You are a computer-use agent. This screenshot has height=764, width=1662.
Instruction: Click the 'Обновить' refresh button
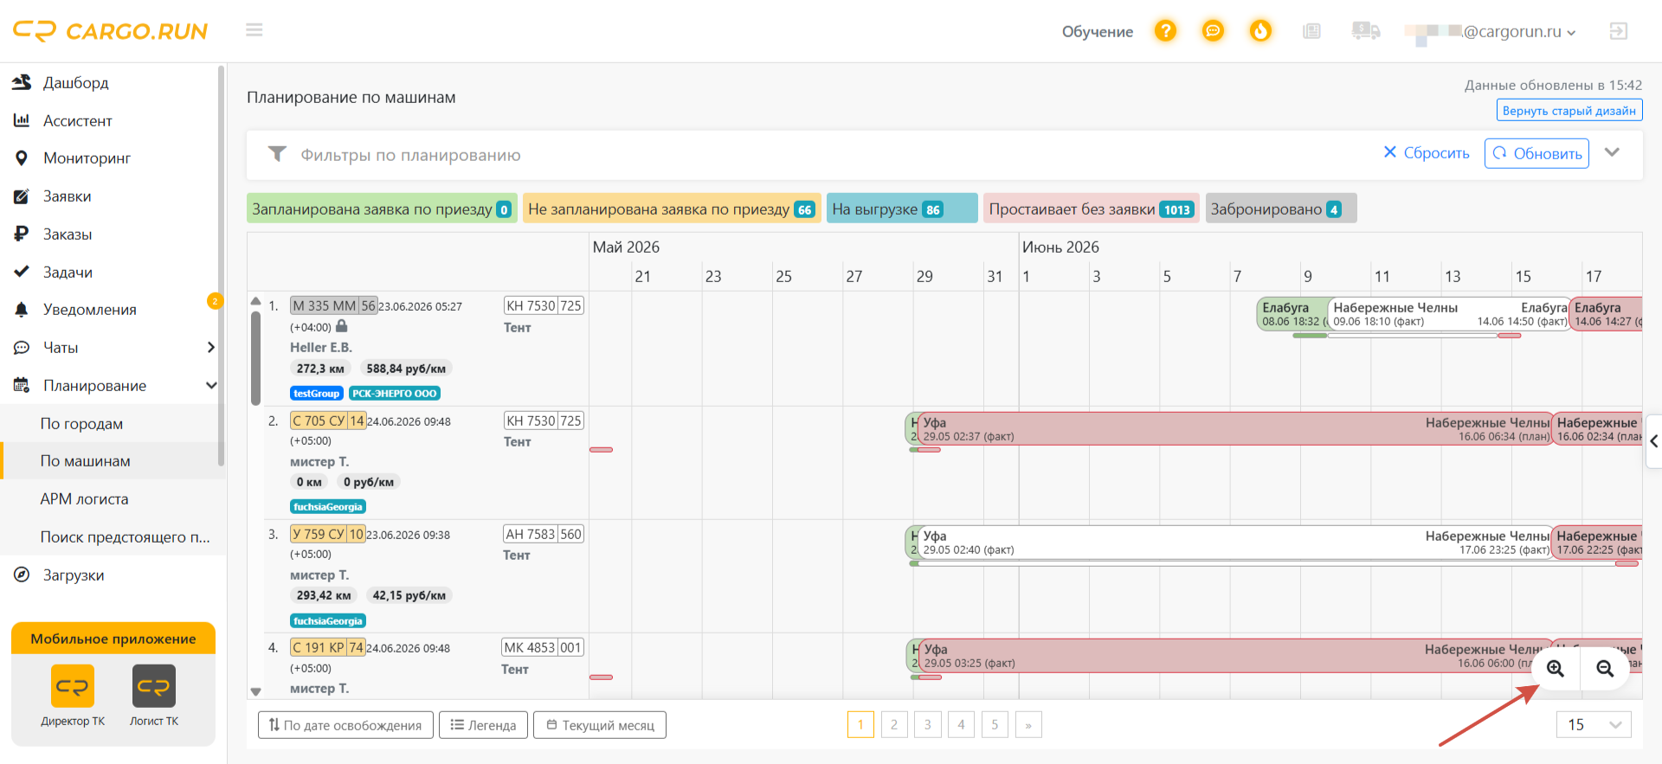point(1536,153)
